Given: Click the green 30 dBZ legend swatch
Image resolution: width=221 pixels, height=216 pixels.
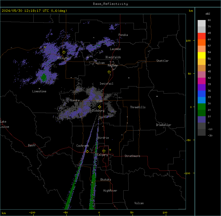Looking at the screenshot, I should point(202,107).
